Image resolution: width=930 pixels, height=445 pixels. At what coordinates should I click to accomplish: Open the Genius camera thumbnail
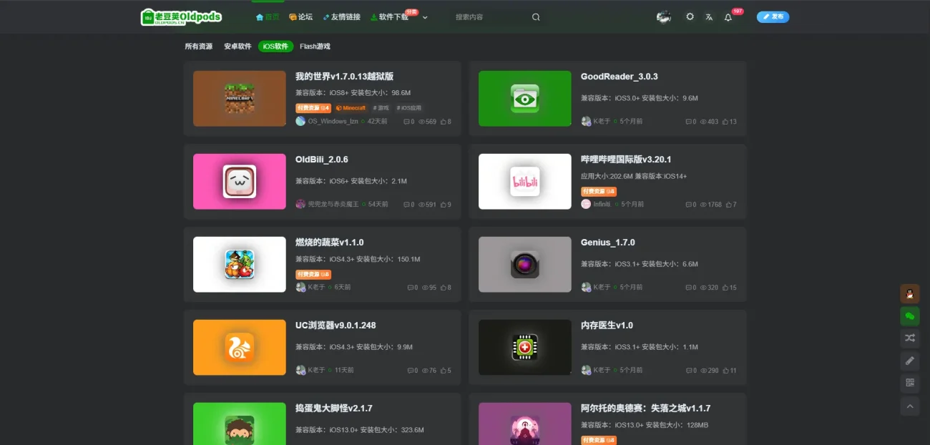(x=525, y=265)
